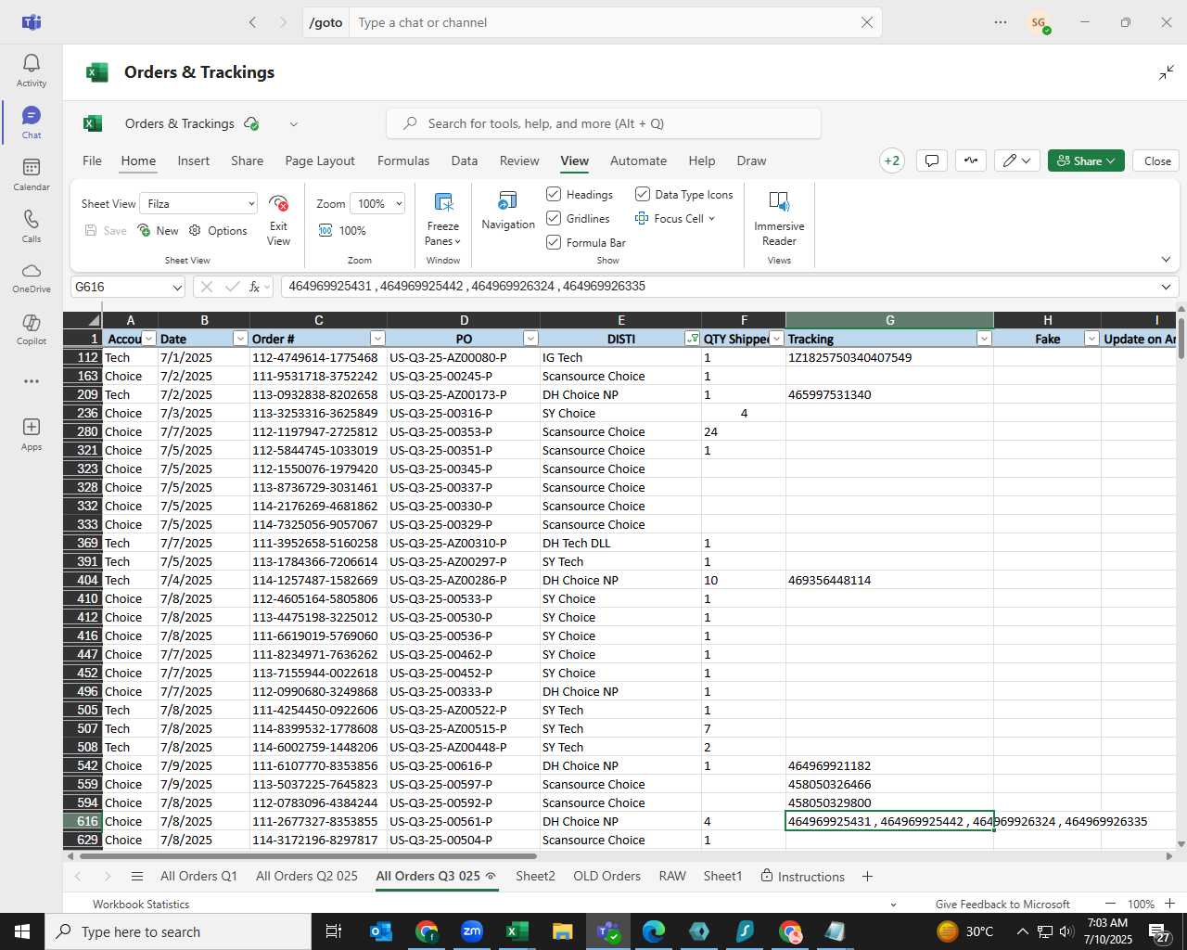Toggle the Data Type Icons checkbox
Screen dimensions: 1187x950
[642, 194]
